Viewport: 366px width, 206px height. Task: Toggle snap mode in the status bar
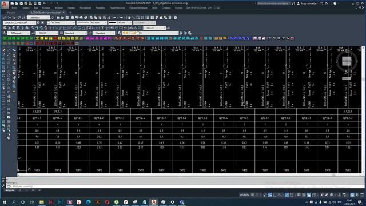tap(257, 195)
